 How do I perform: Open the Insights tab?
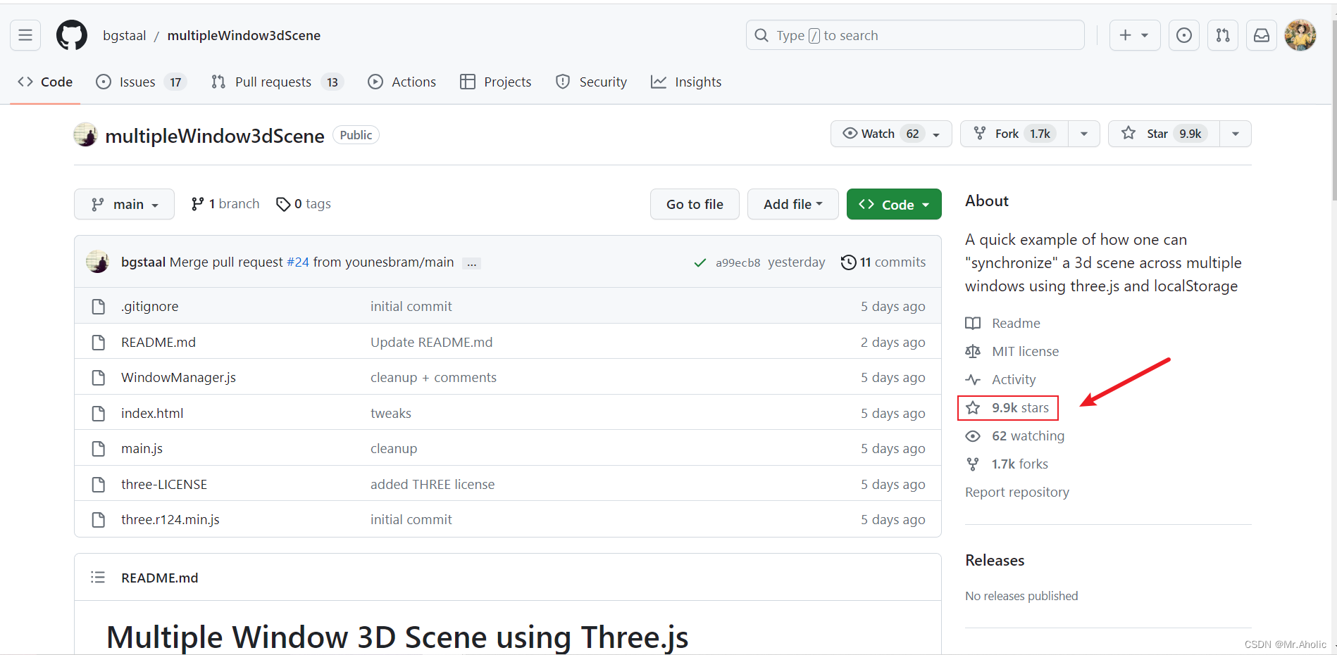click(687, 82)
